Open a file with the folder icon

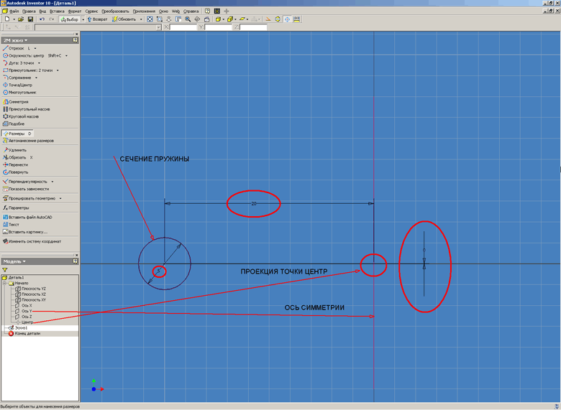click(21, 19)
